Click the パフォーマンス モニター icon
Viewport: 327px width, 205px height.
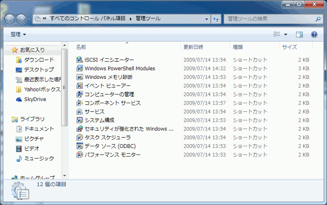coord(79,155)
